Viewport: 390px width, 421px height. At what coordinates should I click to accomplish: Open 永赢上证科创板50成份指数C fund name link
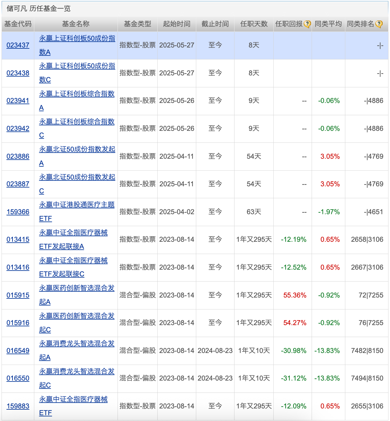[77, 73]
